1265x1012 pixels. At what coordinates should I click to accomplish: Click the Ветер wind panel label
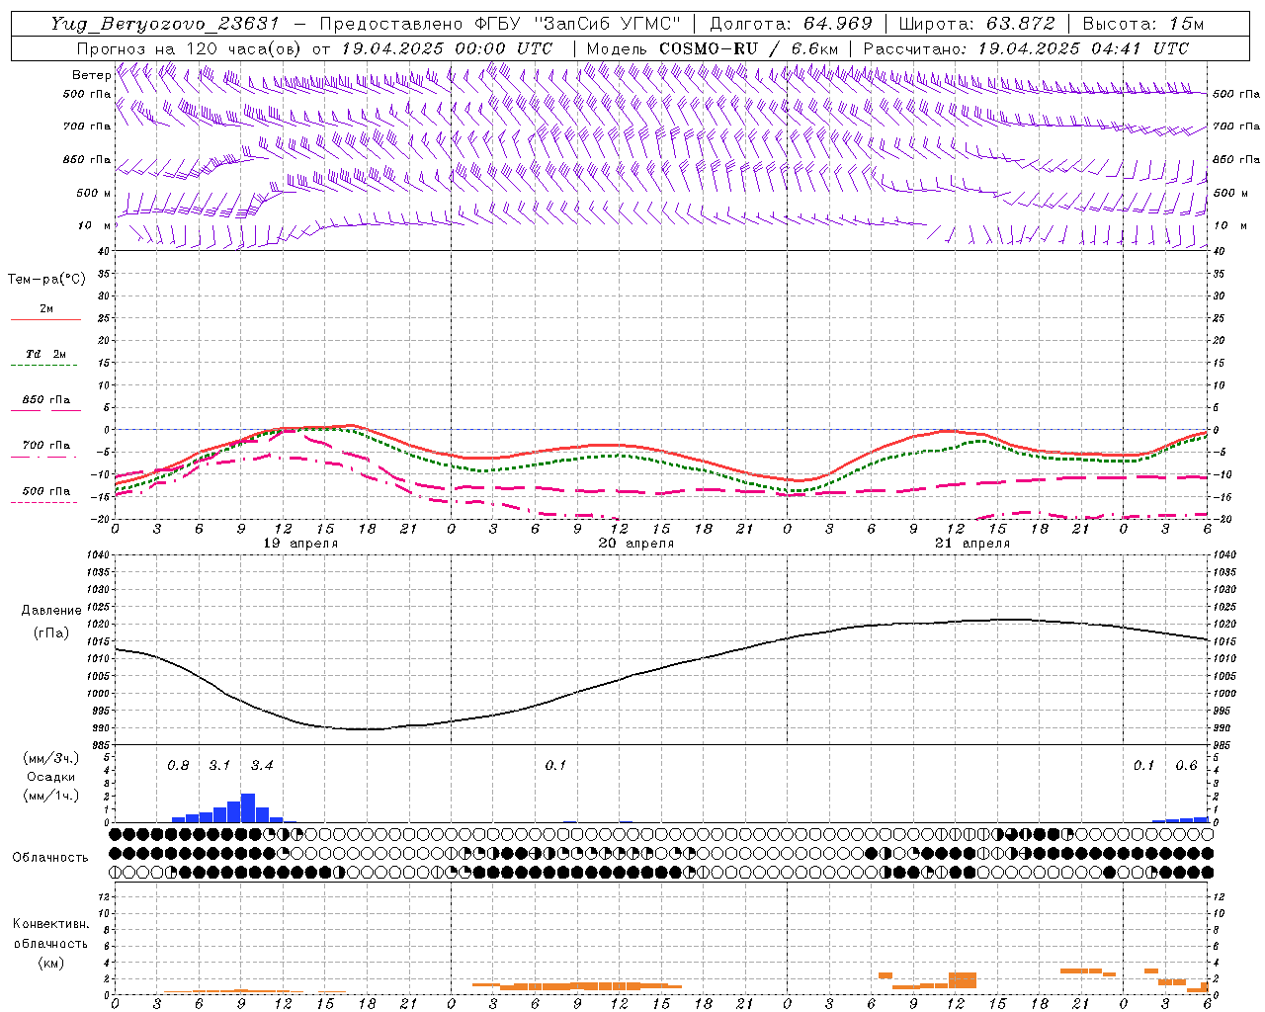click(x=91, y=75)
